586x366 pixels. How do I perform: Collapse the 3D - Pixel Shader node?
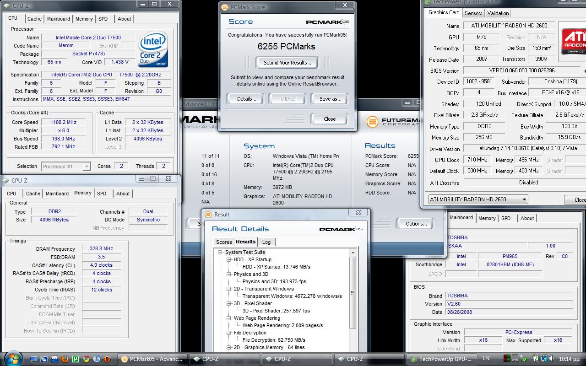pos(229,303)
